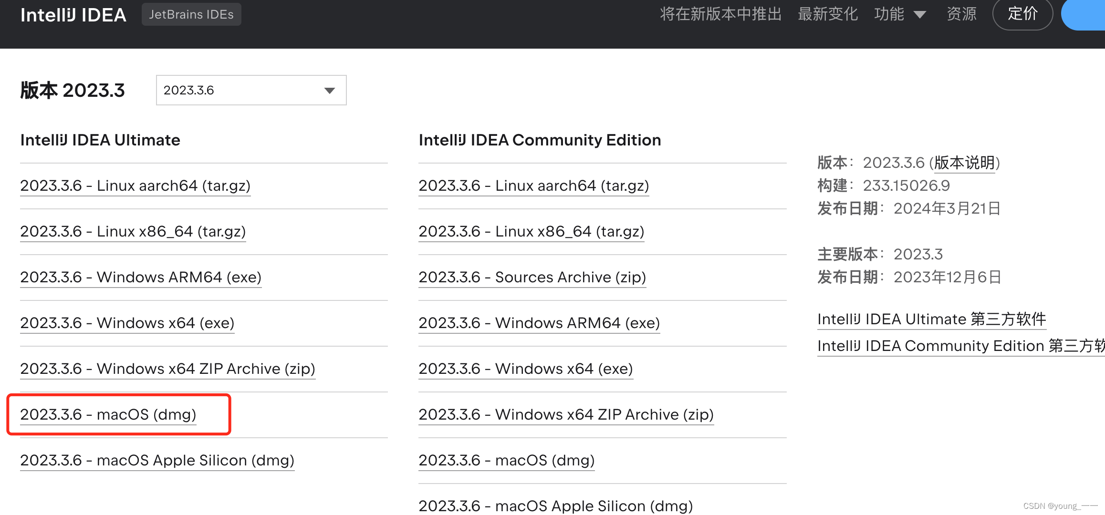The width and height of the screenshot is (1105, 515).
Task: Download Ultimate macOS Apple Silicon (dmg)
Action: click(157, 460)
